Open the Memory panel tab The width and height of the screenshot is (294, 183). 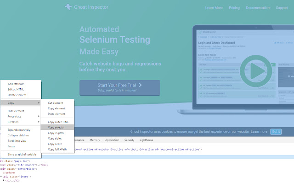click(95, 140)
